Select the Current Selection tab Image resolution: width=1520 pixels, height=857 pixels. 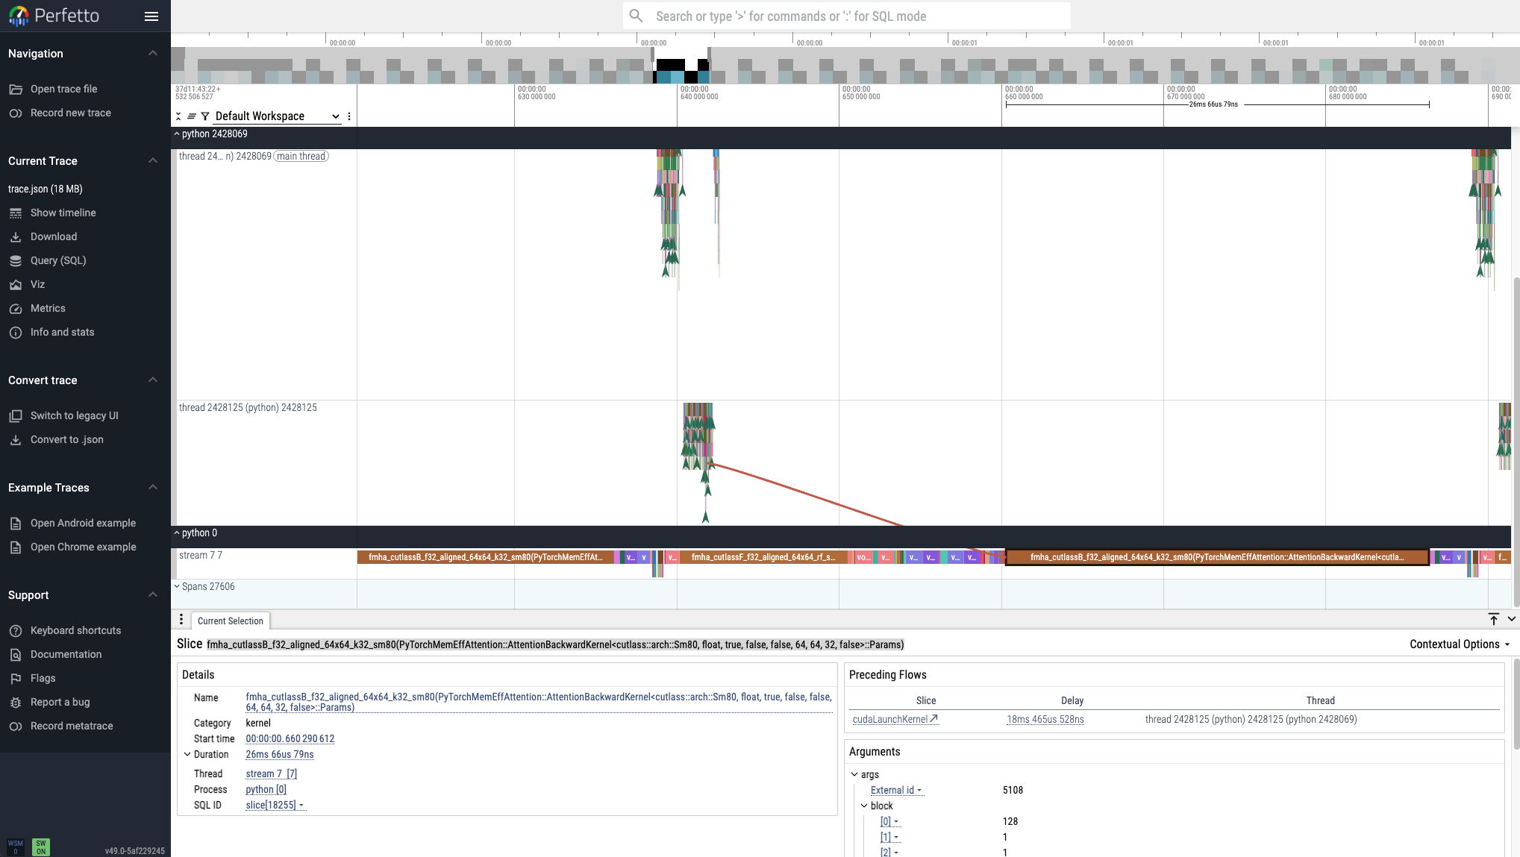coord(230,621)
